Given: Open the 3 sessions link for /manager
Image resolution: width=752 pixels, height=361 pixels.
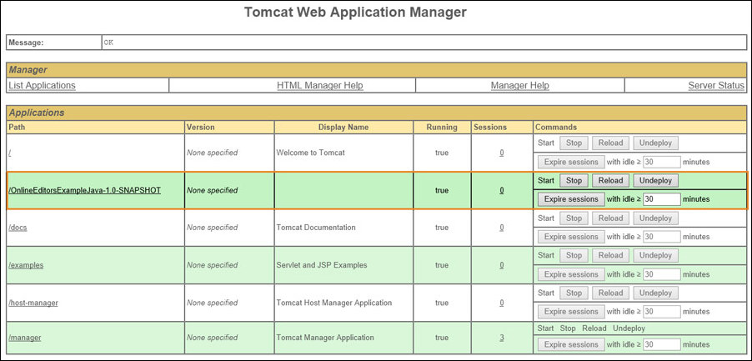Looking at the screenshot, I should [x=502, y=338].
